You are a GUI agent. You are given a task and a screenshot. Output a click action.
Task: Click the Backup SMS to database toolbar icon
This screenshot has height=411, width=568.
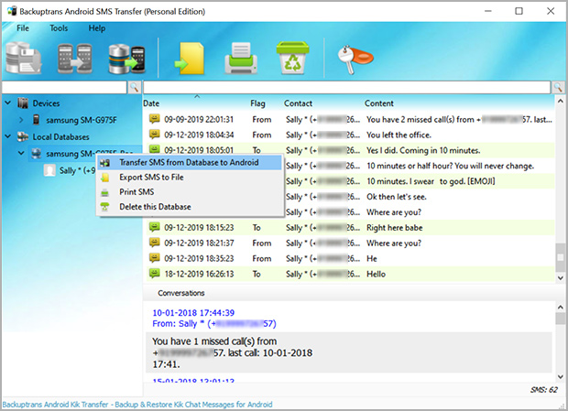point(23,58)
